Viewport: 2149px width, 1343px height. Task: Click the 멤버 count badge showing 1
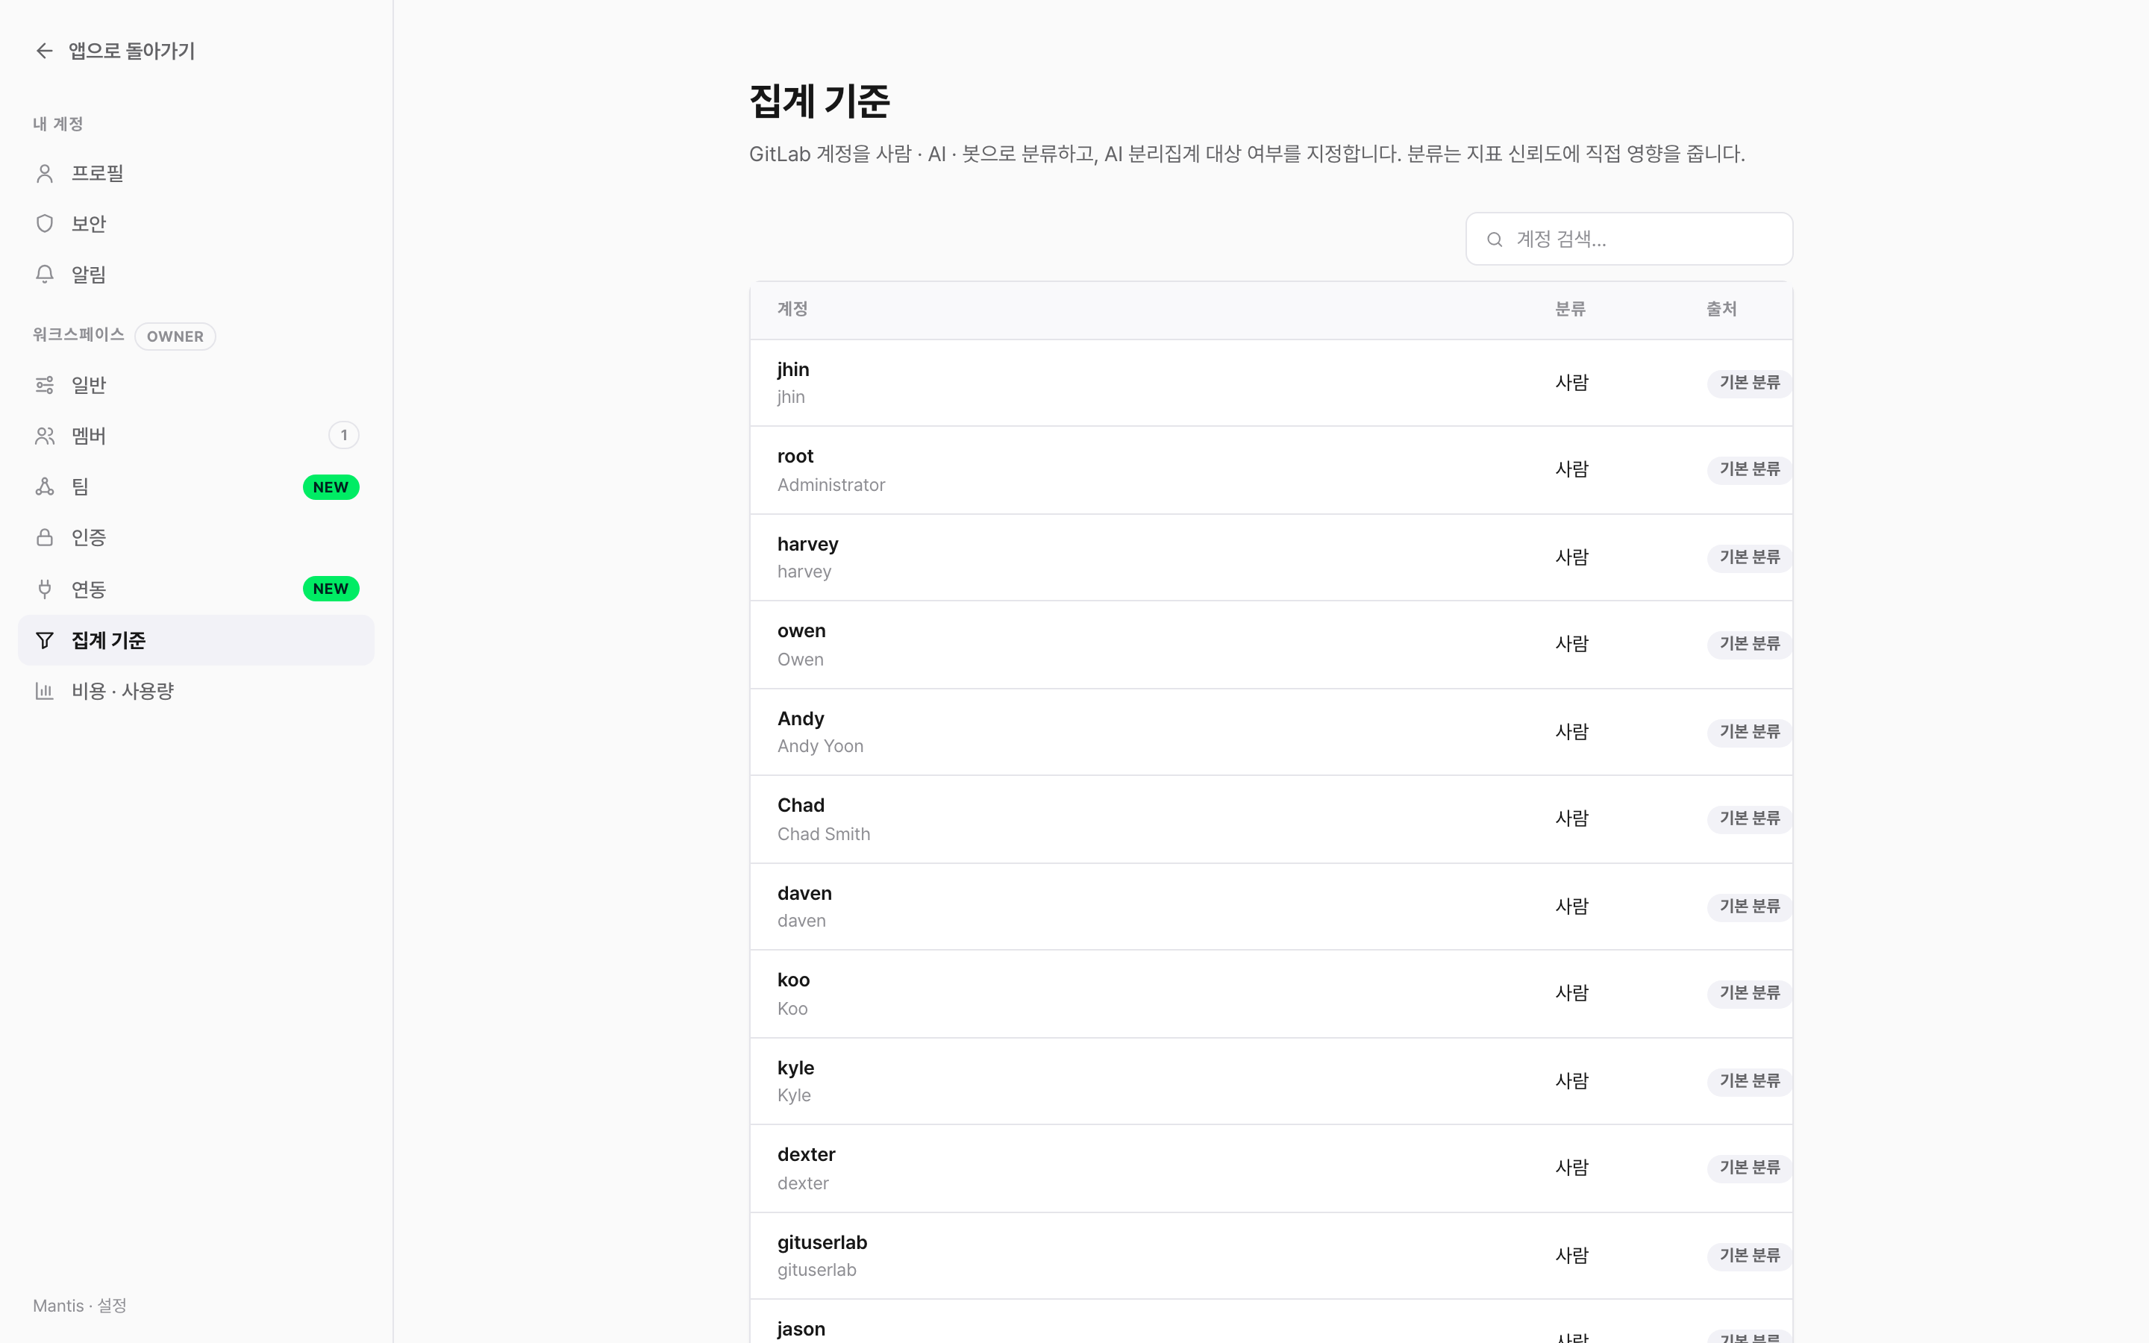[x=344, y=435]
